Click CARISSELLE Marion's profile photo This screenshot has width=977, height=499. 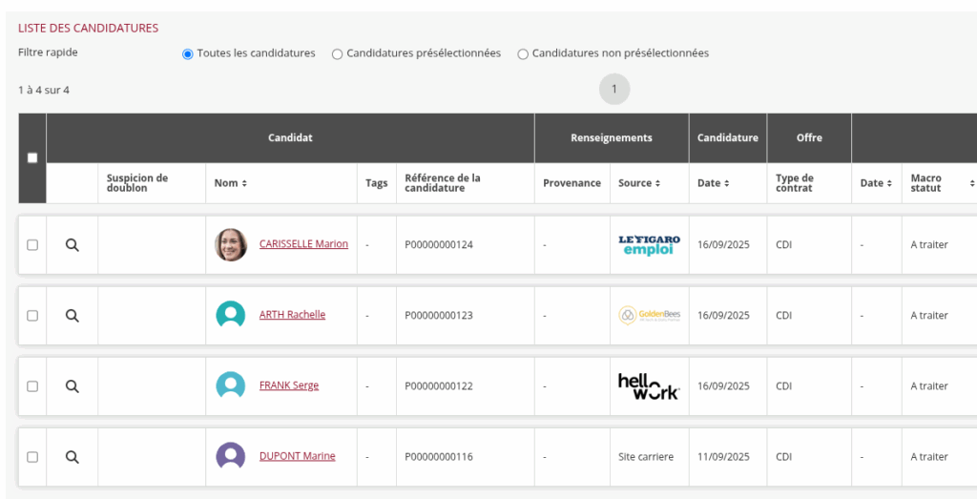(x=231, y=245)
